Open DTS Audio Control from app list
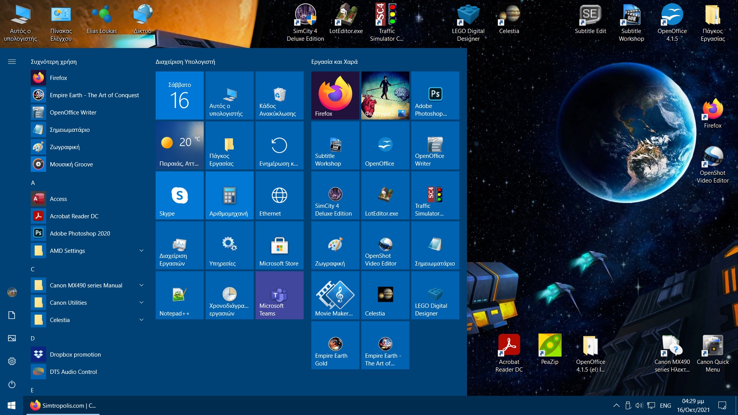738x415 pixels. (88, 372)
